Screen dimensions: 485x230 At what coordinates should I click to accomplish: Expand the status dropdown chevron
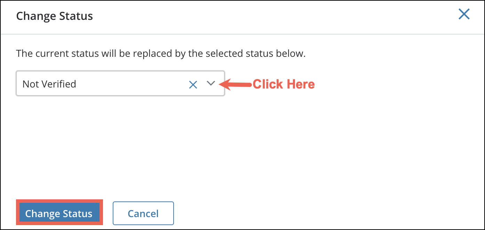click(x=211, y=84)
